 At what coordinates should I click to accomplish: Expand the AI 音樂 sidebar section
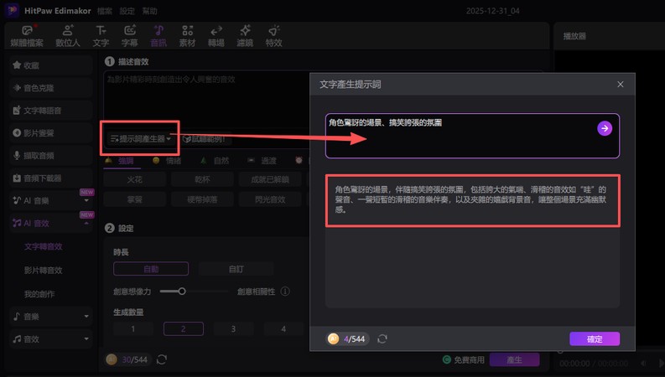tap(86, 201)
